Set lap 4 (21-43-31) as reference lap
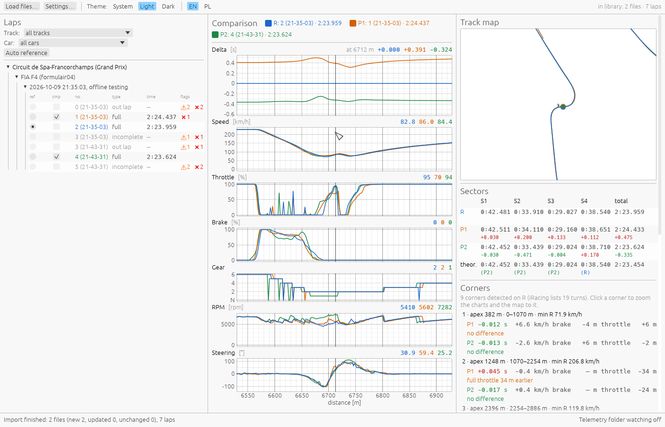This screenshot has height=427, width=665. click(x=33, y=157)
